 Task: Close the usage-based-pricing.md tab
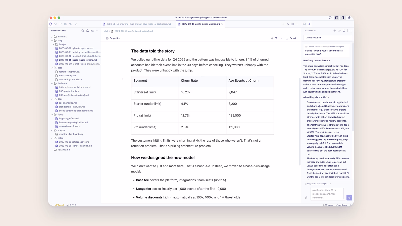222,24
